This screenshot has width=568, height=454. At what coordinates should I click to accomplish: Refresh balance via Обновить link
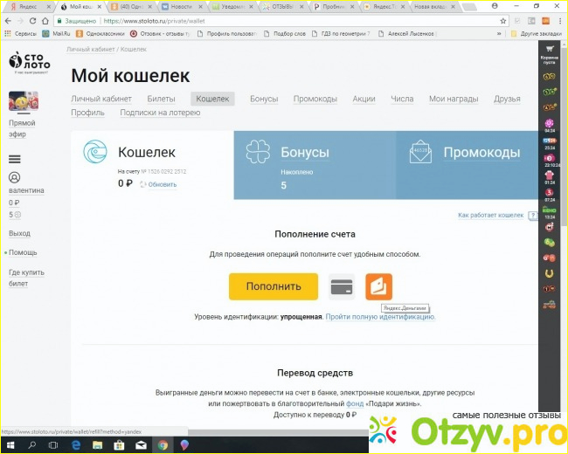click(162, 184)
